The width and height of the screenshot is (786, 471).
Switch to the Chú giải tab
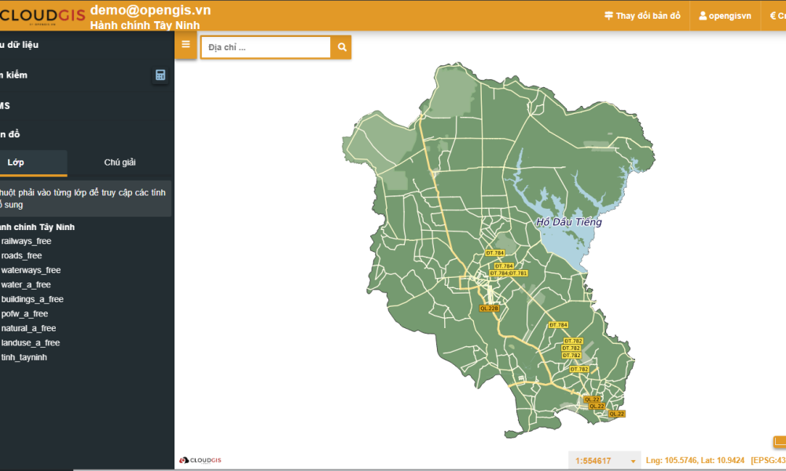(119, 162)
